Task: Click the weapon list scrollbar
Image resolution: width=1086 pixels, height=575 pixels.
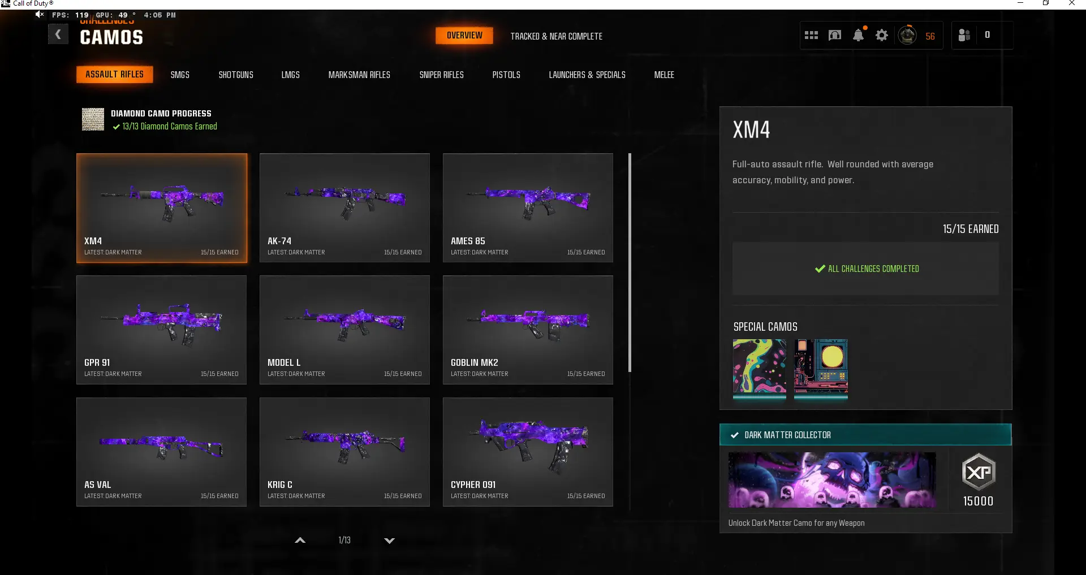Action: click(x=630, y=262)
